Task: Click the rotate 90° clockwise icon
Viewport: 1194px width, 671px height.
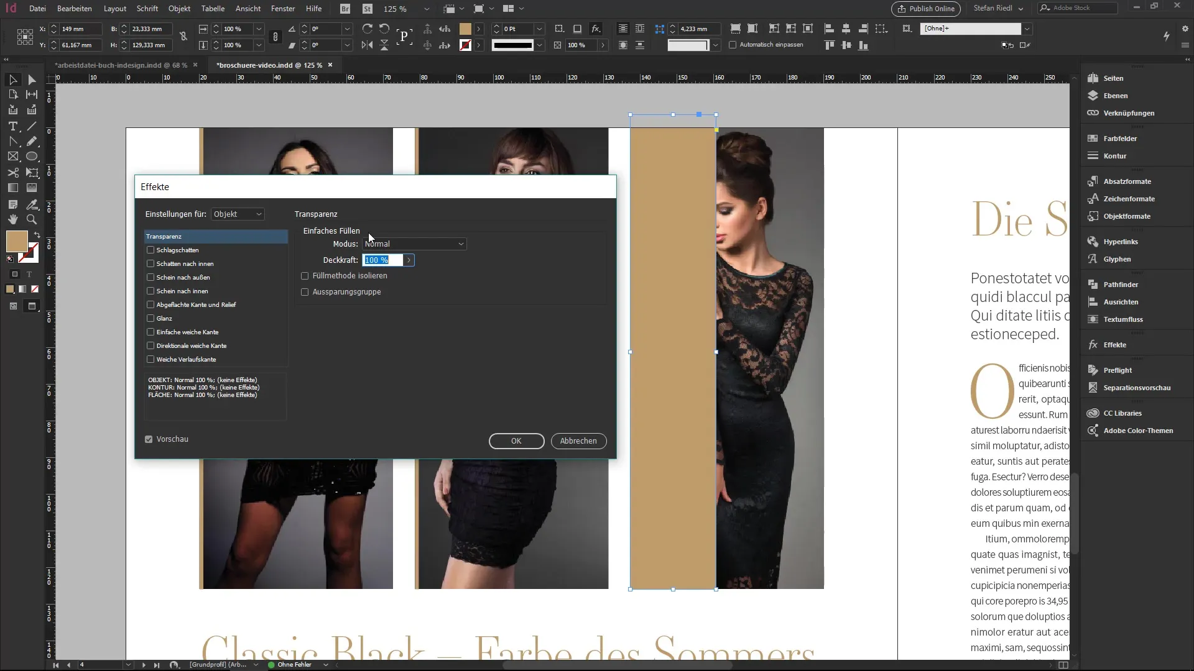Action: point(368,29)
